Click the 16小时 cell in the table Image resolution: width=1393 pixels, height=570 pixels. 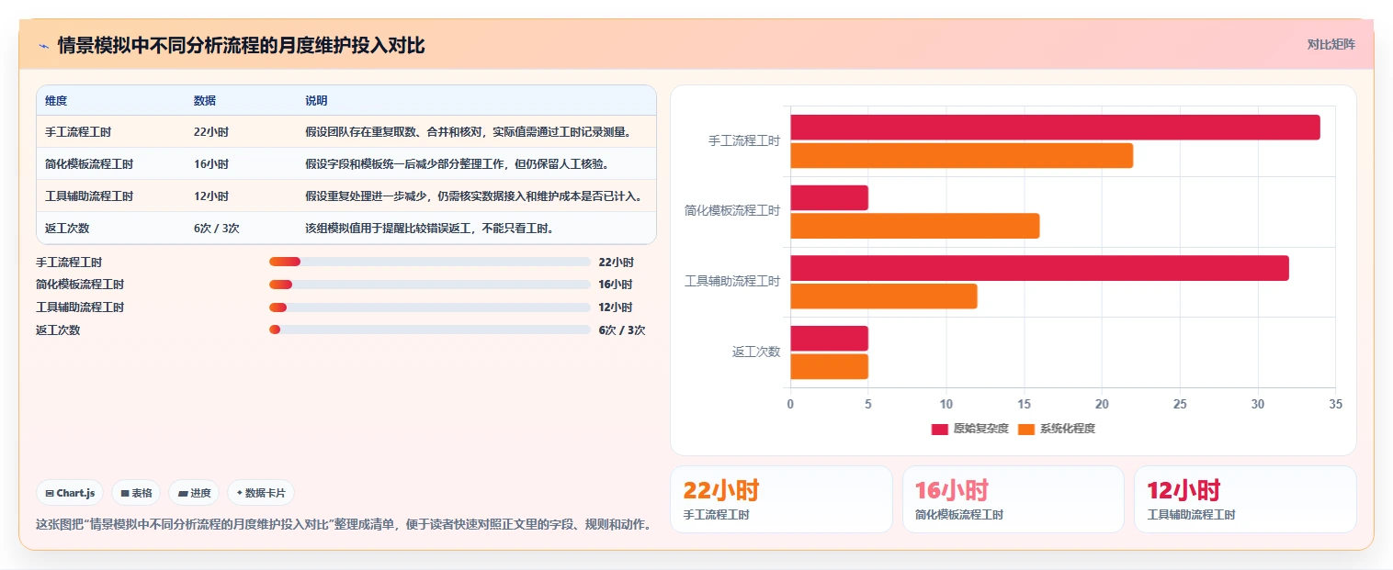coord(211,164)
